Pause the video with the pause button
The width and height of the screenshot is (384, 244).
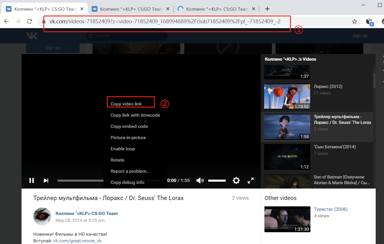32,180
